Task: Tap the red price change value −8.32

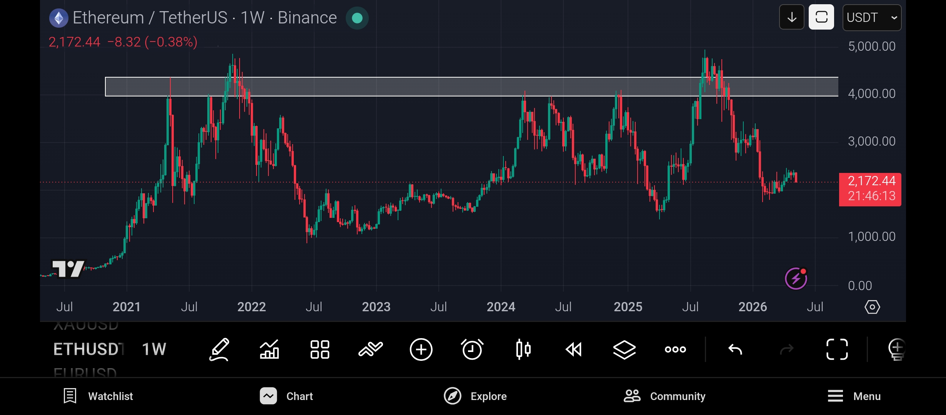Action: (x=124, y=42)
